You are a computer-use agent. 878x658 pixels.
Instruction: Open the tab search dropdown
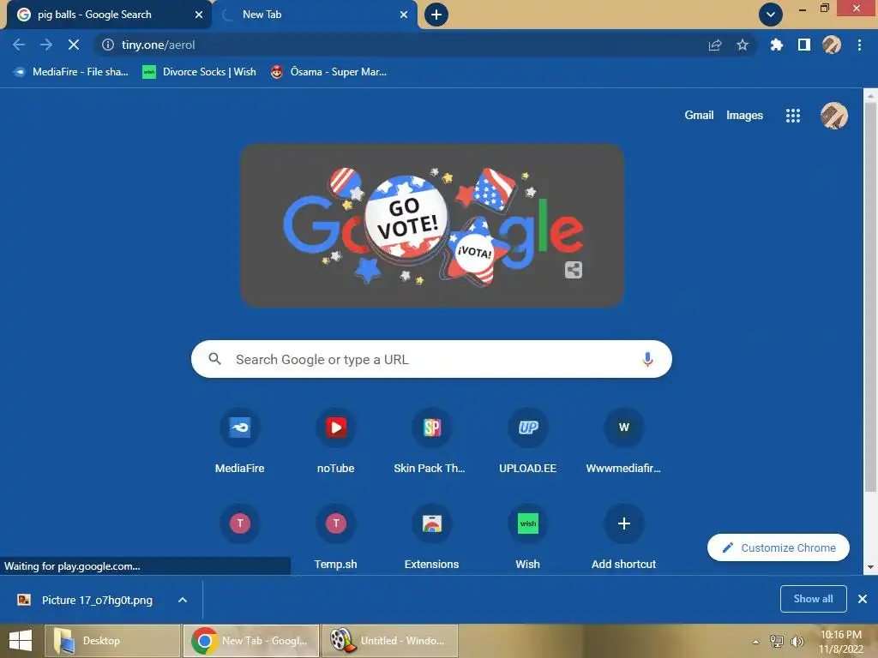click(x=771, y=15)
